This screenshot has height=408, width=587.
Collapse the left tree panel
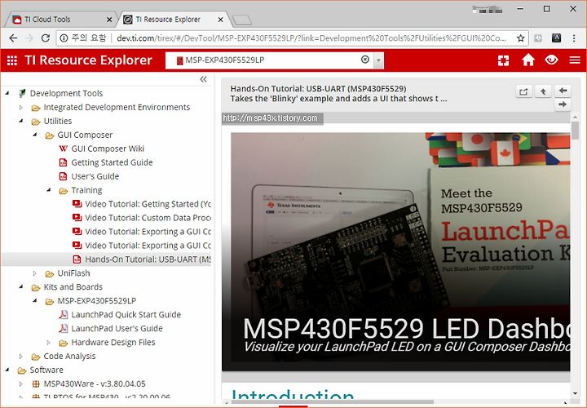click(x=203, y=79)
